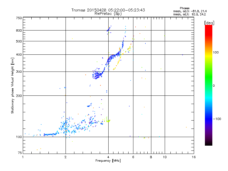
Task: Click the 'mean, sd,O: -81.8, 21.4' statistic
Action: pyautogui.click(x=190, y=11)
